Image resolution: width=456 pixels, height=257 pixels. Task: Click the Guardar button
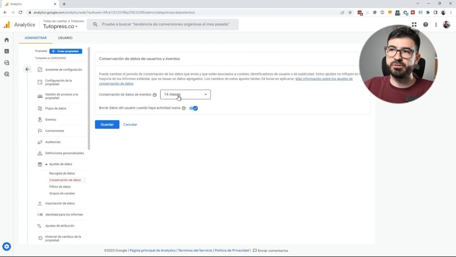click(x=107, y=124)
